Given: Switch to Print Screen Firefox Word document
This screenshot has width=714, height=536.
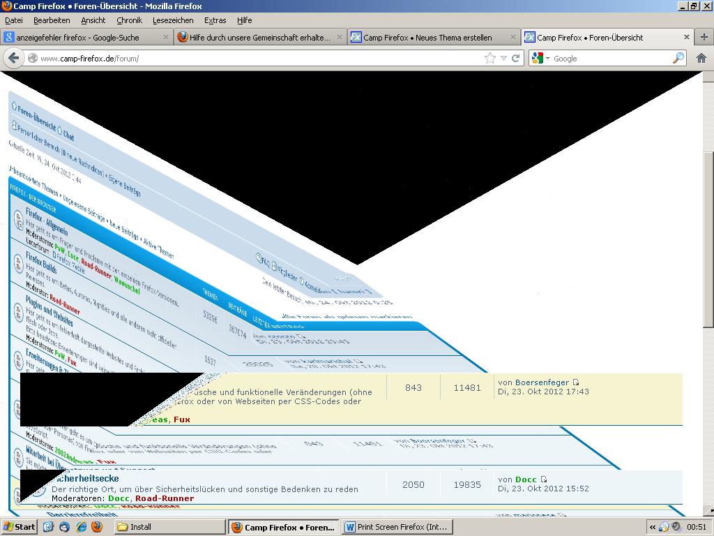Looking at the screenshot, I should 398,527.
